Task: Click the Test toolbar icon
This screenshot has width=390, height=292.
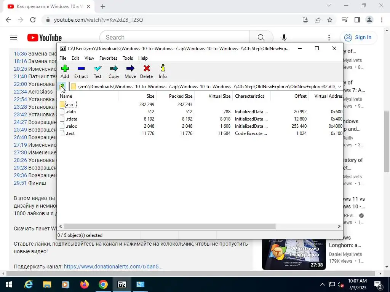Action: pos(97,71)
